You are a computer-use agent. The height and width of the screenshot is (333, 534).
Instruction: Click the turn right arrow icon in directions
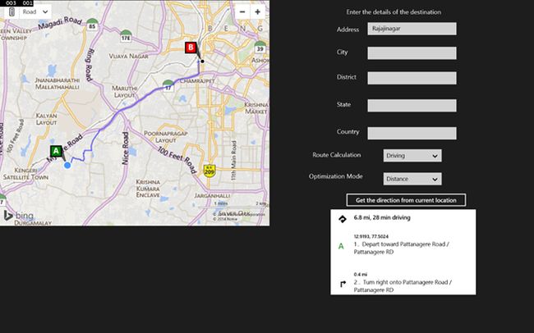[x=343, y=284]
